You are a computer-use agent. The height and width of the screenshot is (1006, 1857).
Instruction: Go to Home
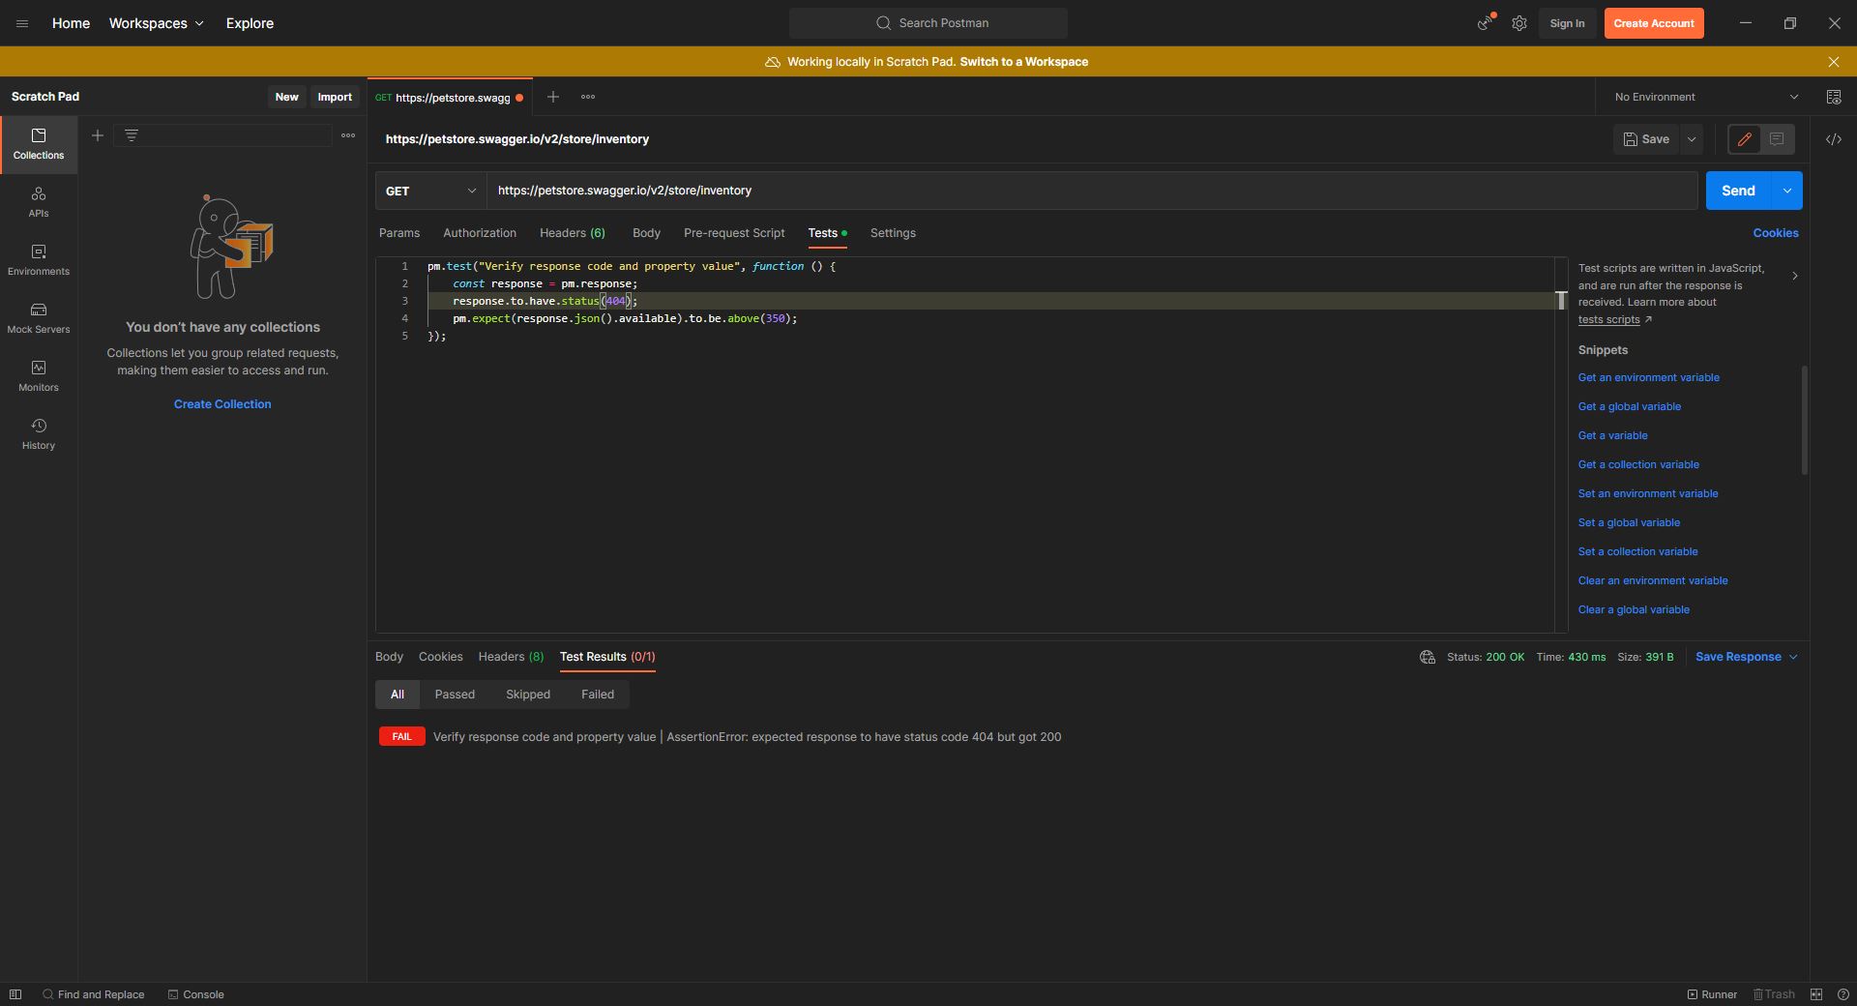pyautogui.click(x=71, y=23)
